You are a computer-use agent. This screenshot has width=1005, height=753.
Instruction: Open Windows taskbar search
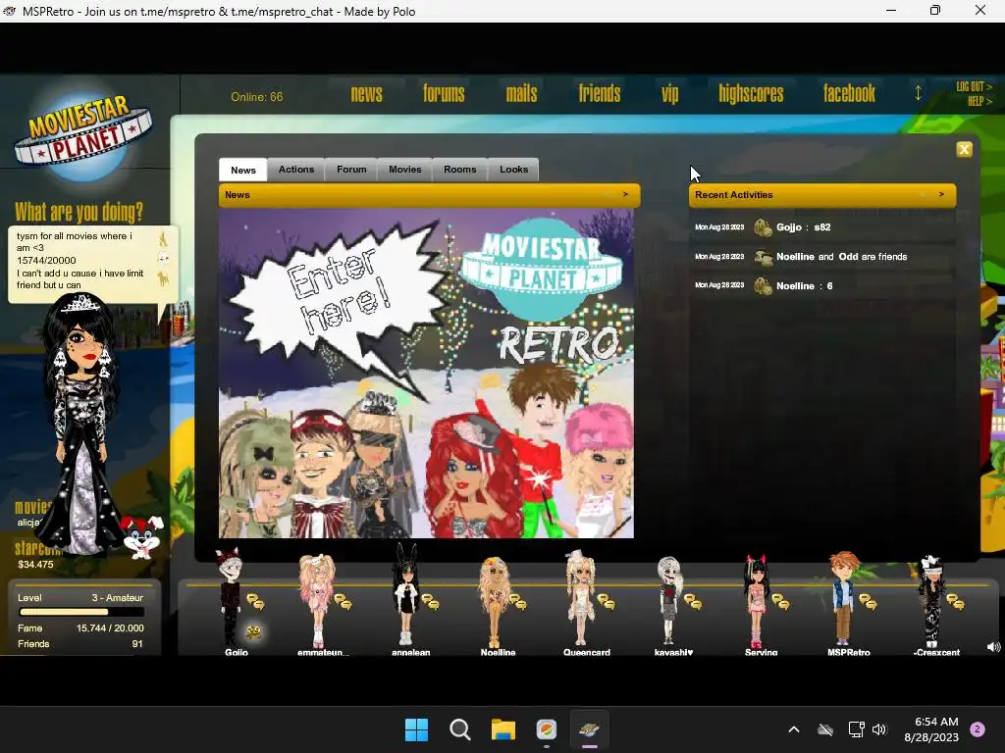tap(459, 729)
